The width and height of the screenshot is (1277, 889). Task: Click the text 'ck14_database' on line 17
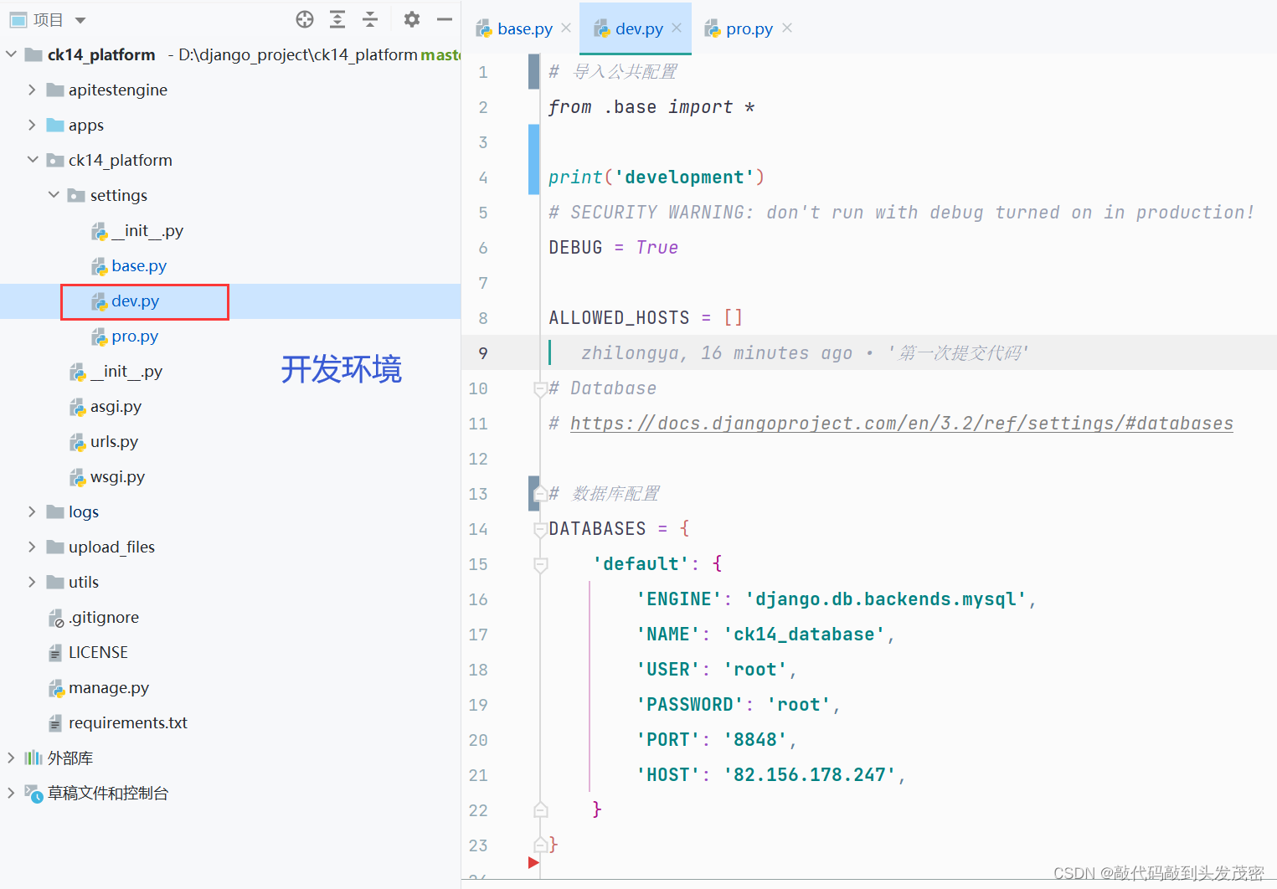pyautogui.click(x=804, y=635)
